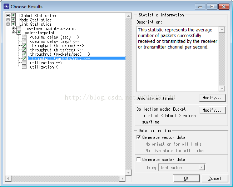Toggle Link Statistics selection marker
233x187 pixels.
(13, 24)
